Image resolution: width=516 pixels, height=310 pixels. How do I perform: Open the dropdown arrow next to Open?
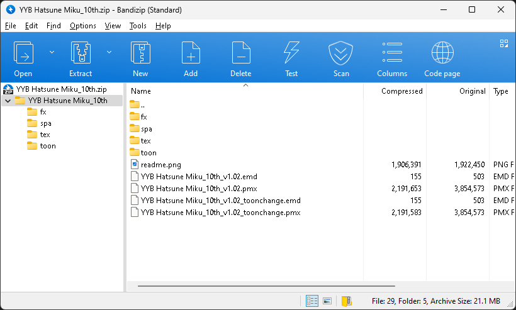(52, 52)
